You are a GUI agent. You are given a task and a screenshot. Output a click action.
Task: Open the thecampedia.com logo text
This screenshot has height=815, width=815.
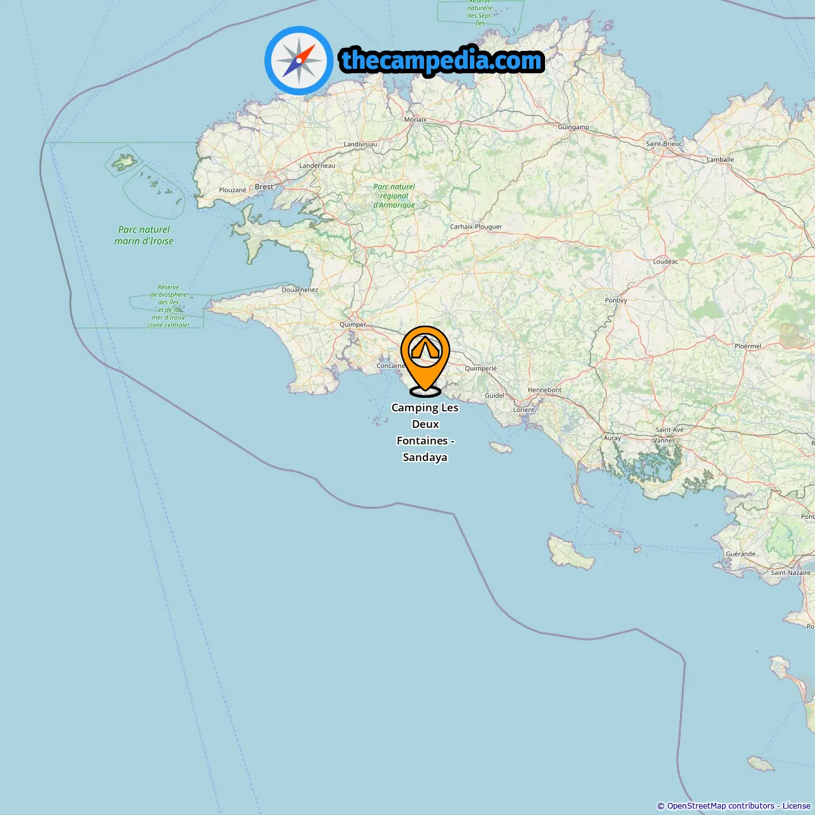(x=442, y=60)
